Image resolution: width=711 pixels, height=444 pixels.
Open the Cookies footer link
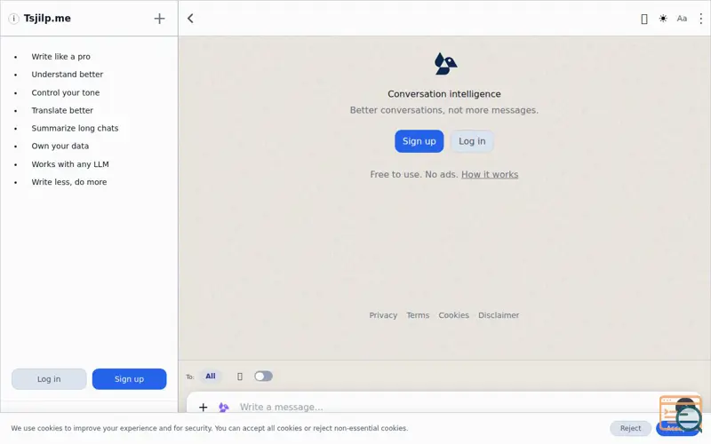pos(453,315)
